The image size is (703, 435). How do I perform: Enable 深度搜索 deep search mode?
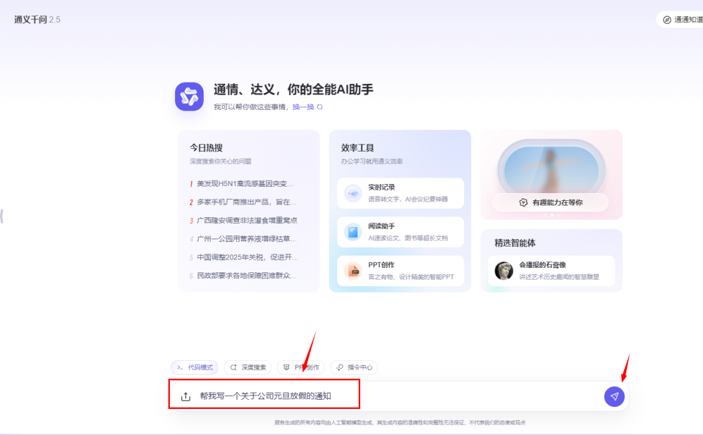pos(247,367)
